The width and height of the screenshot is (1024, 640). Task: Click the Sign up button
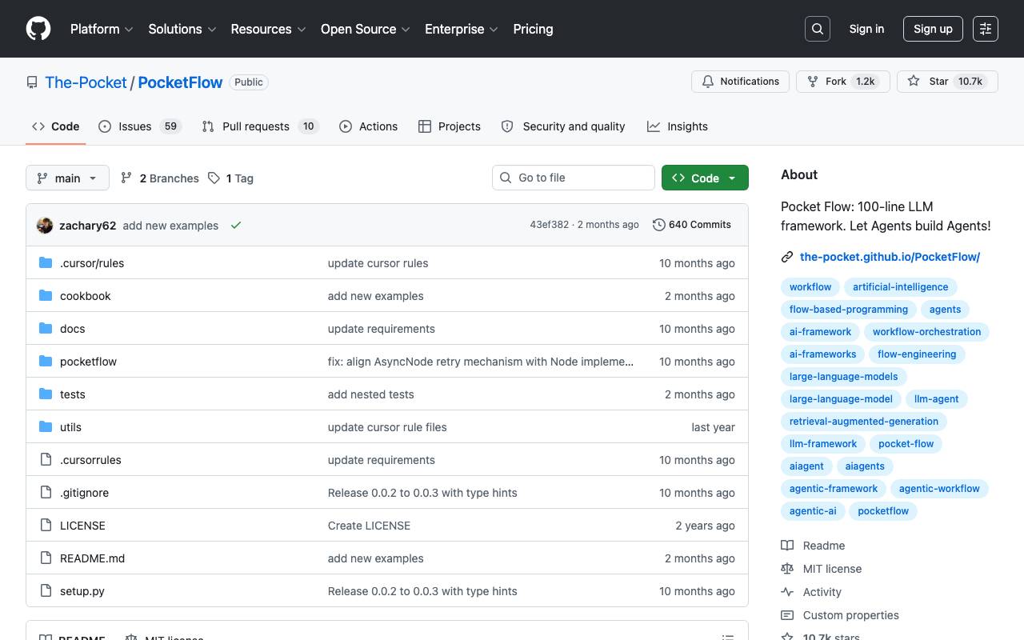(x=933, y=29)
